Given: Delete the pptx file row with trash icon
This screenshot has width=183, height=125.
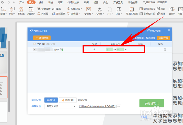Looking at the screenshot, I should (x=165, y=49).
